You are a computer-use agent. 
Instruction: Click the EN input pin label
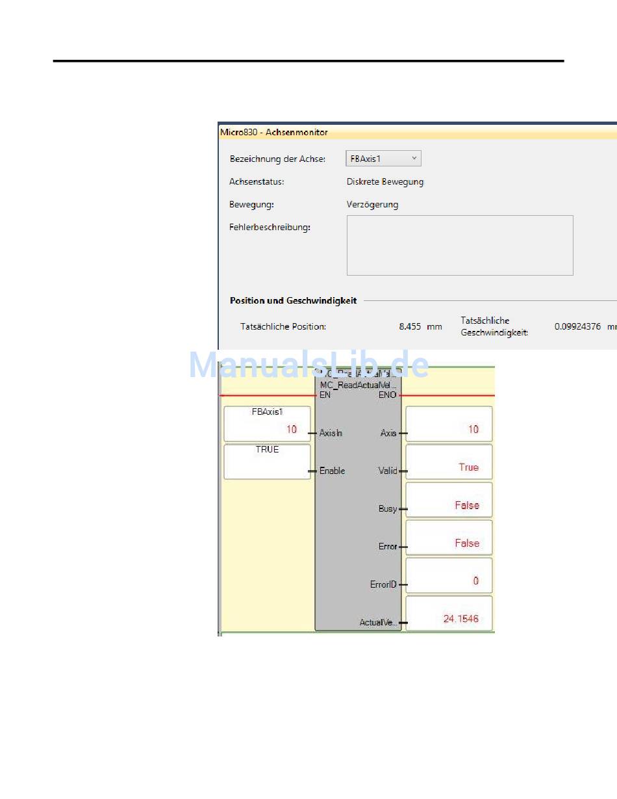coord(325,395)
